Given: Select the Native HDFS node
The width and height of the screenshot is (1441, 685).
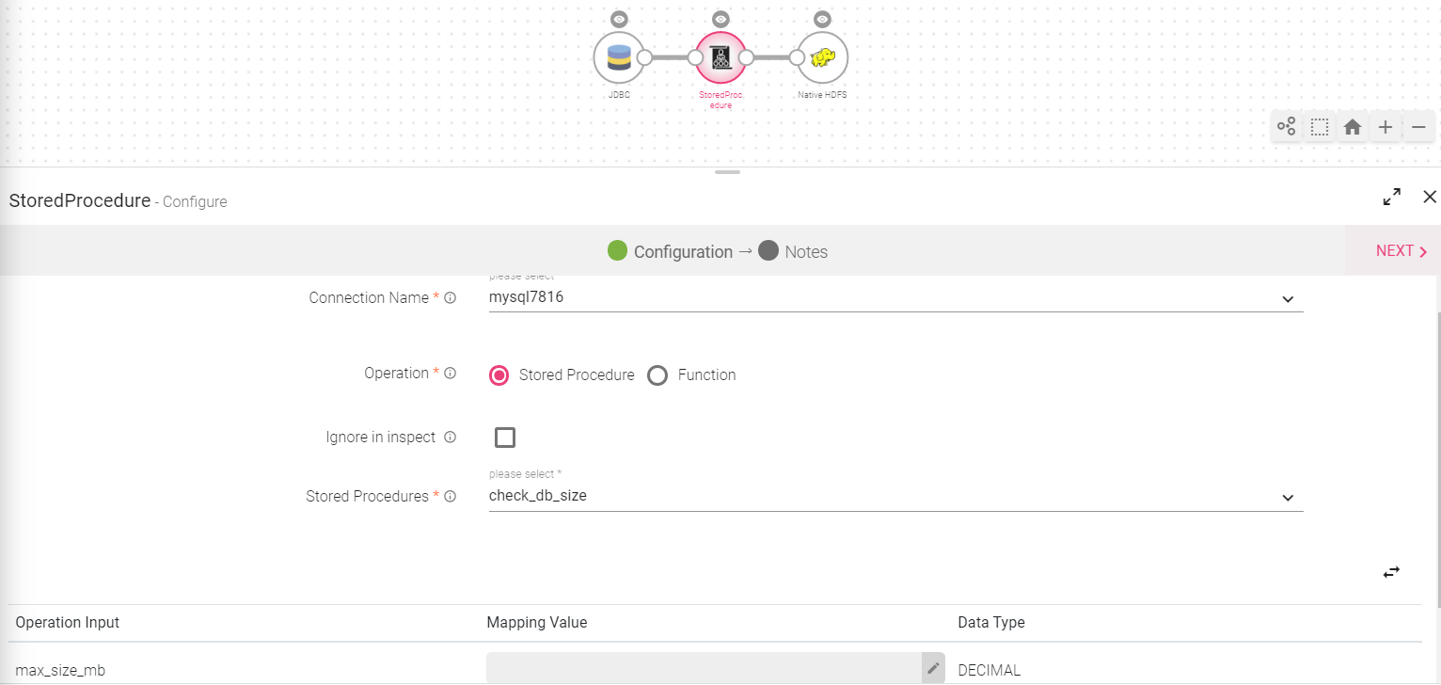Looking at the screenshot, I should (x=822, y=57).
